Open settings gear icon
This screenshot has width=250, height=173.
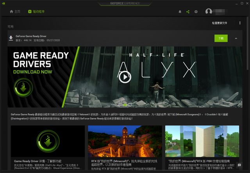pyautogui.click(x=196, y=12)
